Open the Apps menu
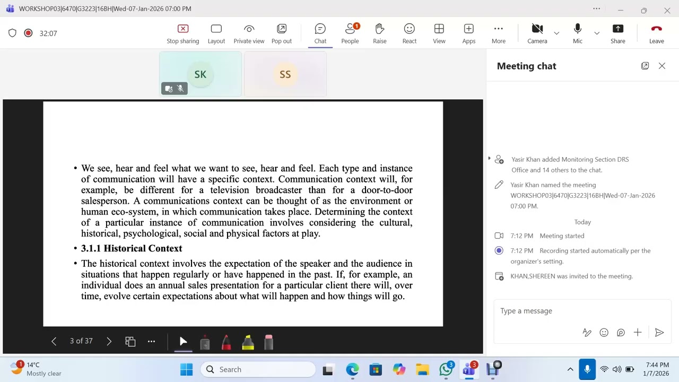 469,33
